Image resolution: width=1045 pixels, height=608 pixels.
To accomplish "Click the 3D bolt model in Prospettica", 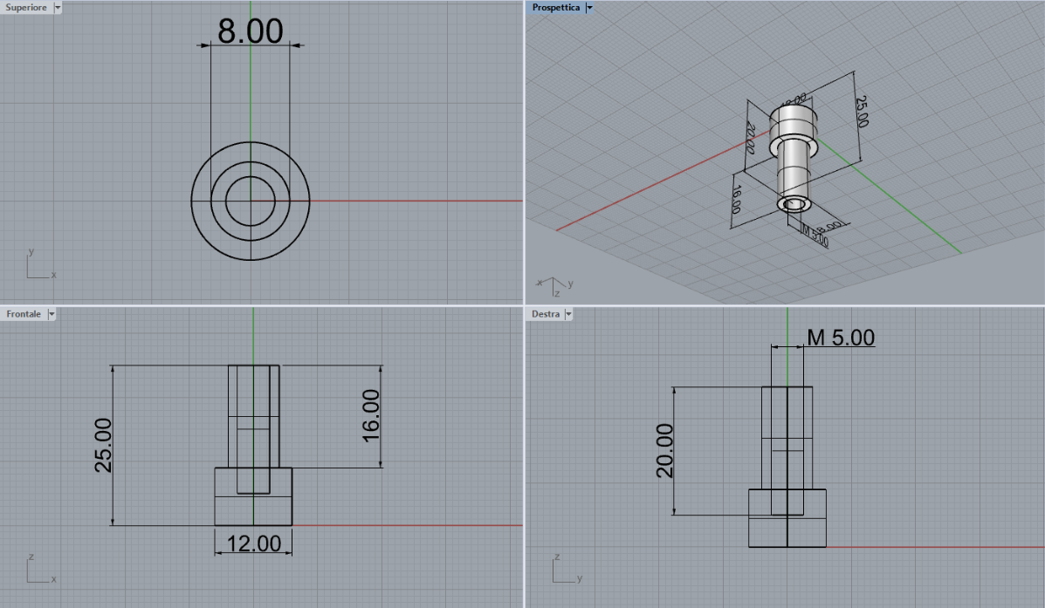I will pyautogui.click(x=793, y=160).
